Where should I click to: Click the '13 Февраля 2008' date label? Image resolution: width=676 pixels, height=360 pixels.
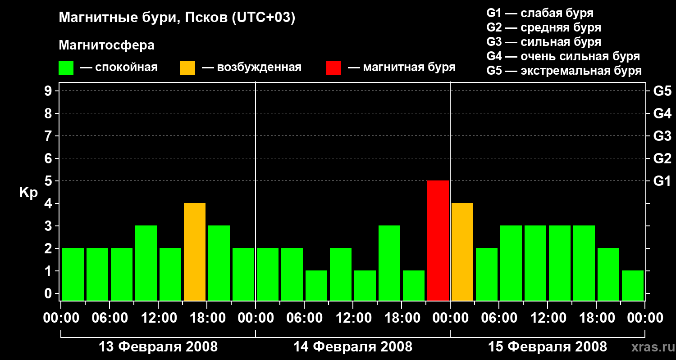tap(158, 347)
